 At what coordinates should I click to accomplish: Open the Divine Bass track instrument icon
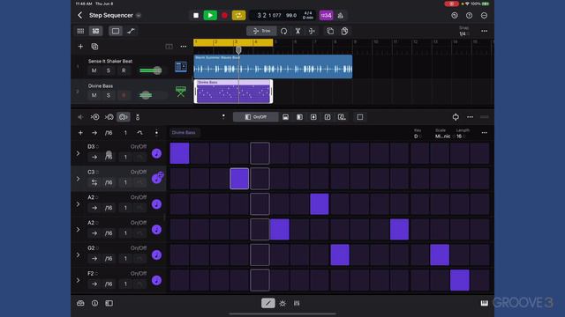181,92
